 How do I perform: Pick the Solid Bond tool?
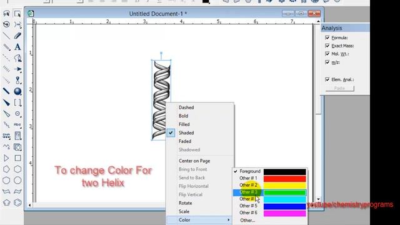click(x=6, y=36)
